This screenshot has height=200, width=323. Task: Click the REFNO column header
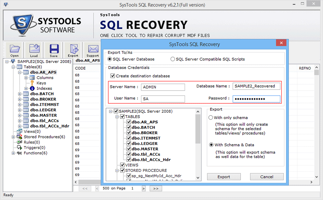305,68
